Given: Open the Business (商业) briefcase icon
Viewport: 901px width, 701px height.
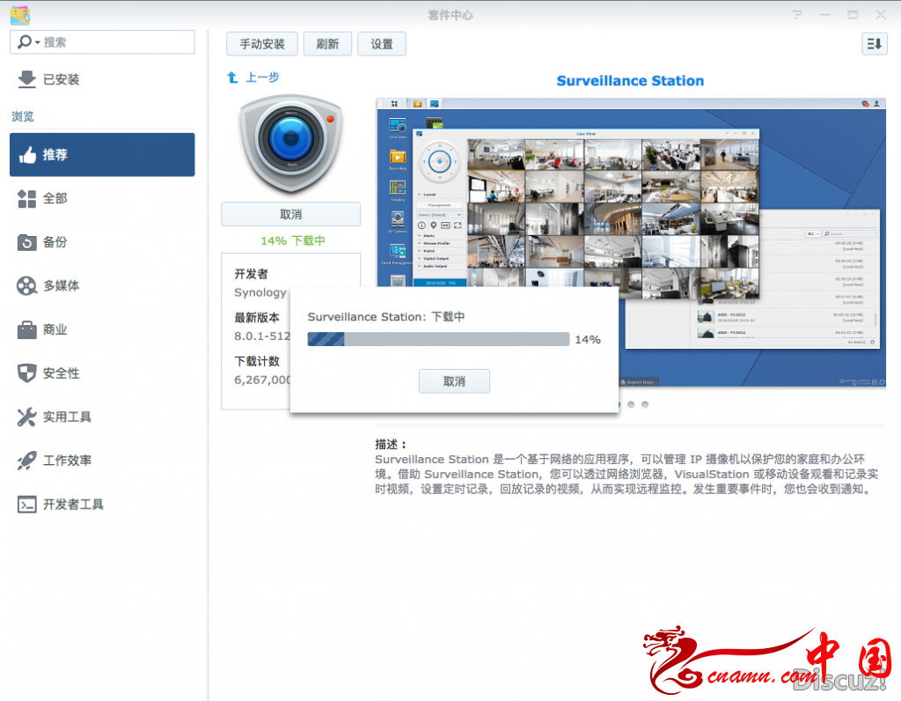Looking at the screenshot, I should [27, 329].
